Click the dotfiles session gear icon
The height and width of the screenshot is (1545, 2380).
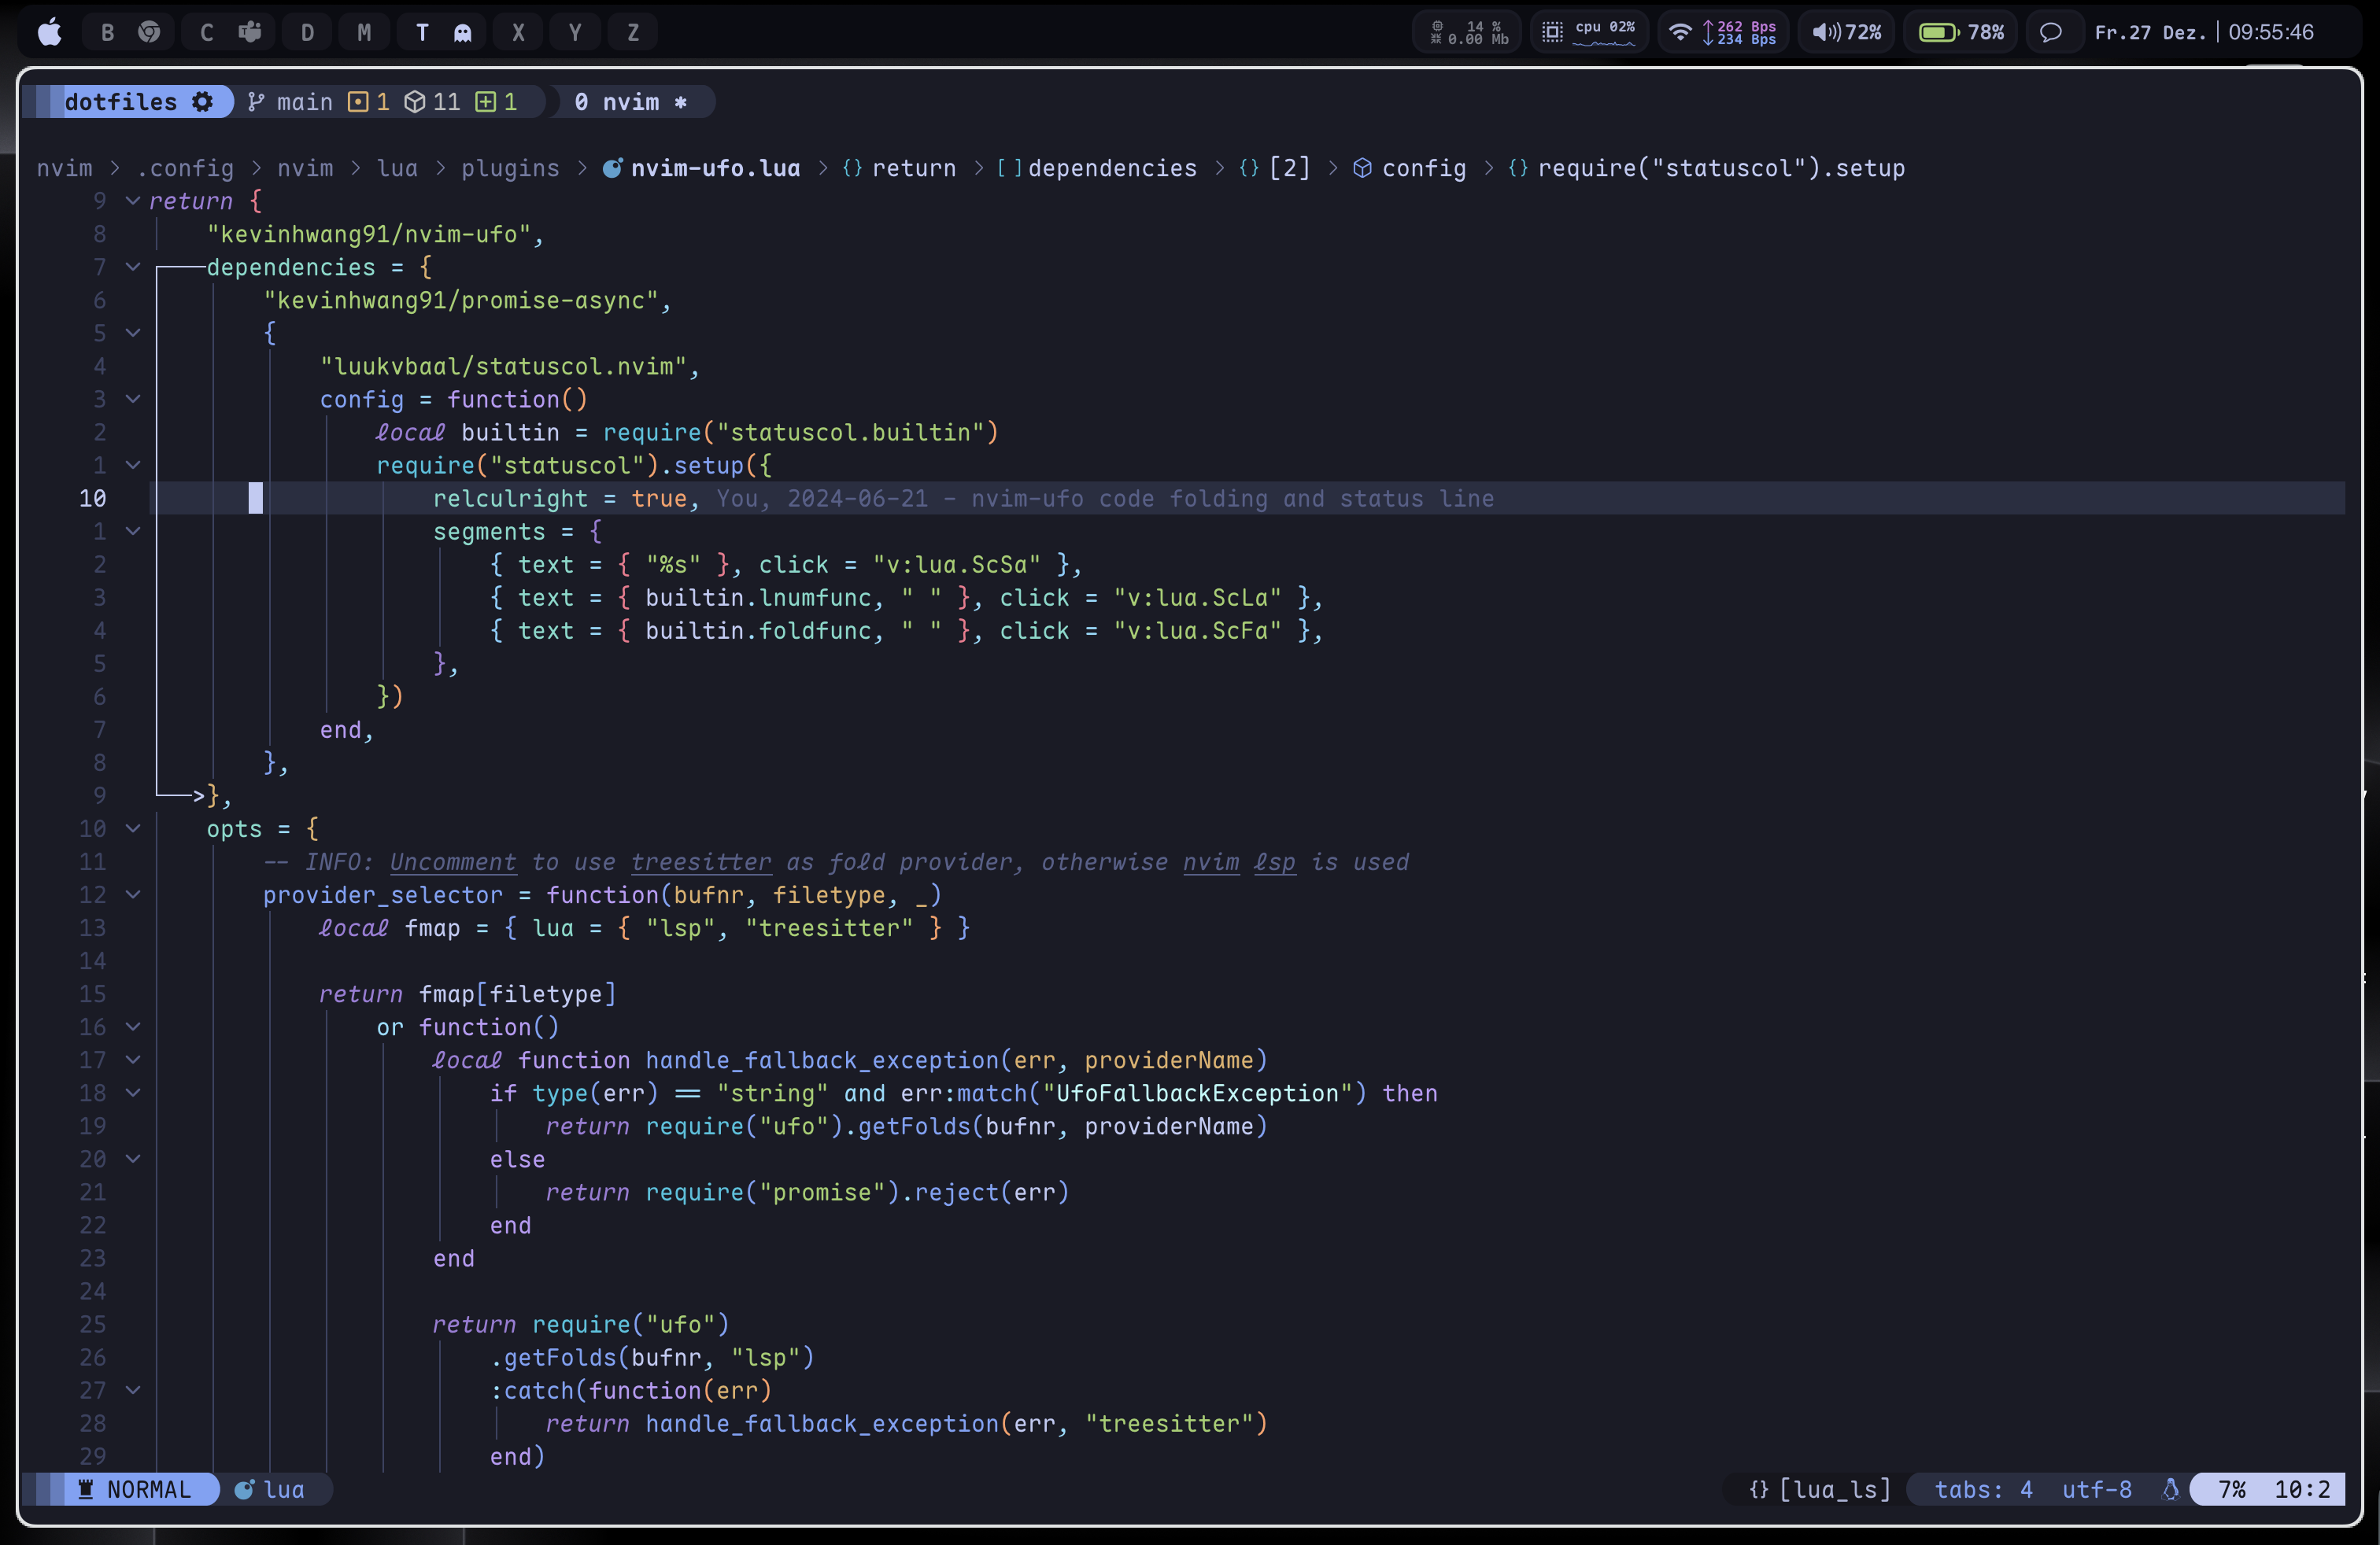click(x=203, y=102)
